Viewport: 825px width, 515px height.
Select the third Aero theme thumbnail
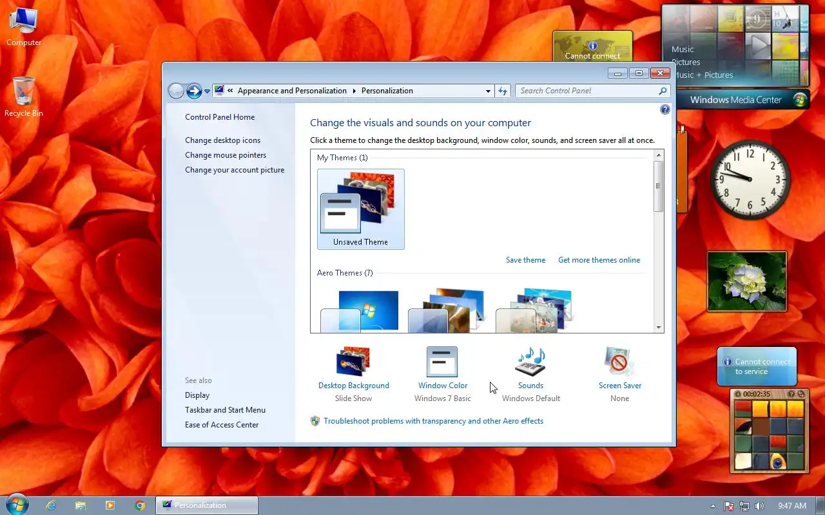534,310
